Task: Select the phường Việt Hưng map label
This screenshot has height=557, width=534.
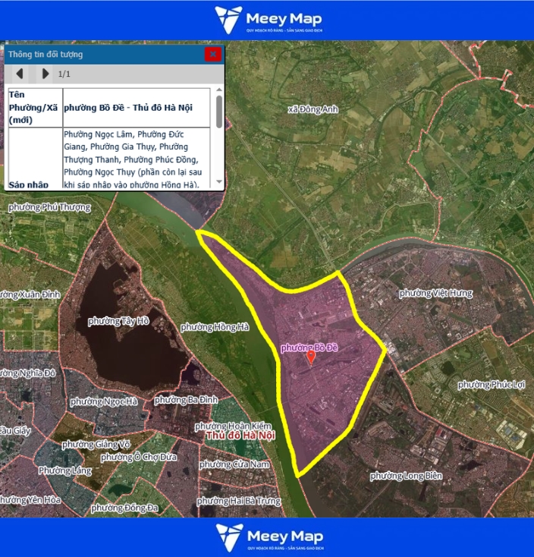Action: point(435,294)
